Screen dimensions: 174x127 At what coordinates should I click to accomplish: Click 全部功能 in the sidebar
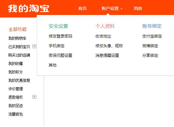[17, 29]
